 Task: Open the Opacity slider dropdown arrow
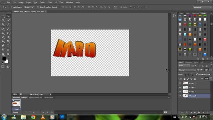(211, 70)
